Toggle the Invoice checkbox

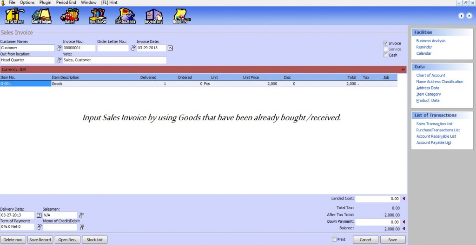pyautogui.click(x=385, y=43)
